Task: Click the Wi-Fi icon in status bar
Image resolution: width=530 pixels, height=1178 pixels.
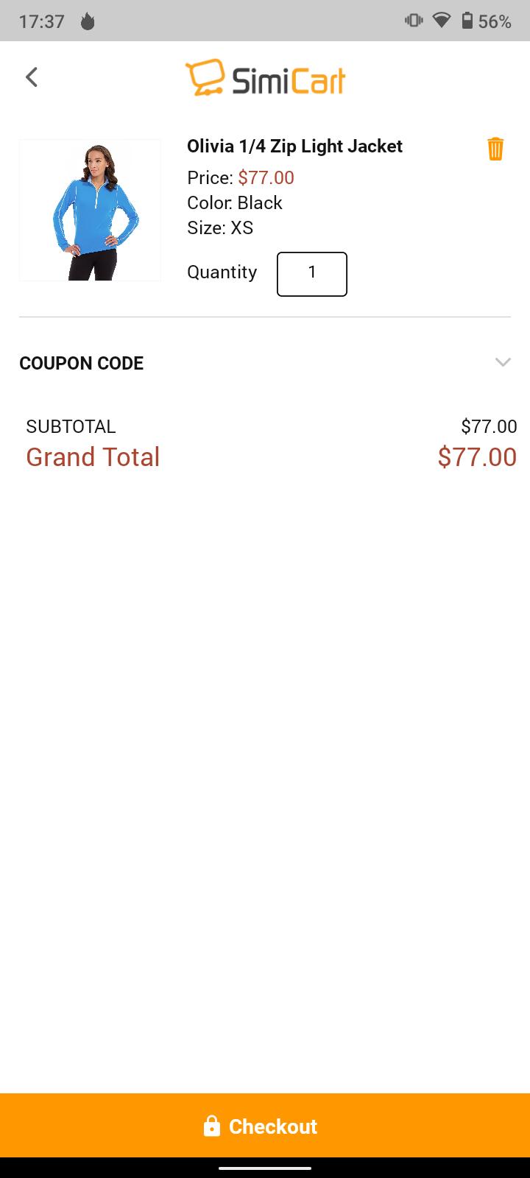Action: click(442, 21)
